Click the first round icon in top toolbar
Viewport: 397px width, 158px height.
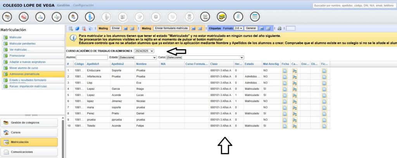[x=7, y=17]
